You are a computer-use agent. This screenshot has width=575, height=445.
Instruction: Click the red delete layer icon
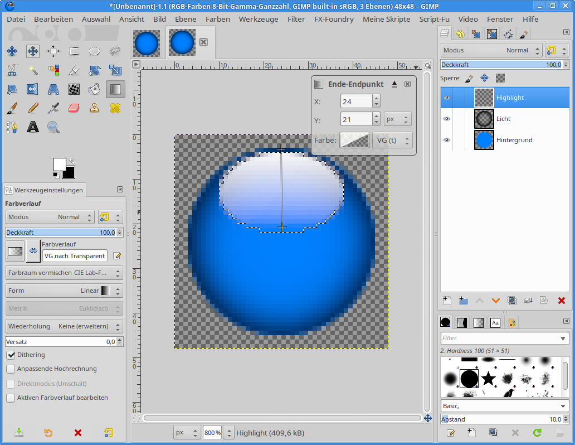click(x=561, y=301)
